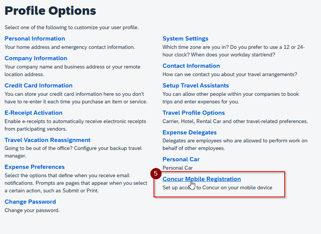Viewport: 321px width, 234px height.
Task: Select the Setup Travel Assistants link
Action: 196,86
